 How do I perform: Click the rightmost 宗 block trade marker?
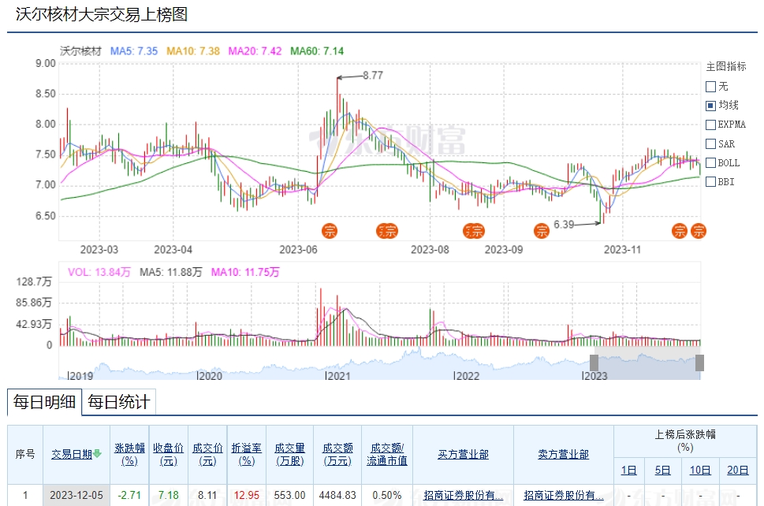click(699, 231)
